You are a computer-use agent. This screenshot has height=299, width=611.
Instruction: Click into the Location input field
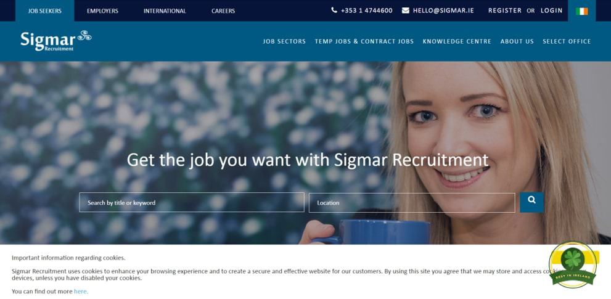(x=412, y=203)
